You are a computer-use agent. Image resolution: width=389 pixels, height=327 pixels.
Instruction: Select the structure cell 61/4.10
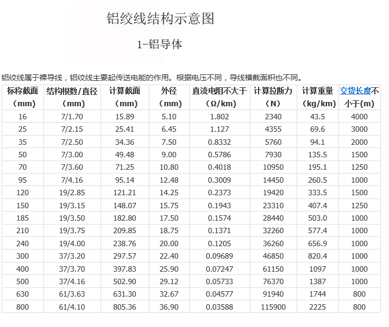pyautogui.click(x=72, y=307)
